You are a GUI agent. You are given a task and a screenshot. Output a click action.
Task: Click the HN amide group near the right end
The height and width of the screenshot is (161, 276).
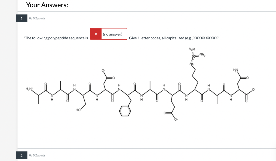(235, 70)
